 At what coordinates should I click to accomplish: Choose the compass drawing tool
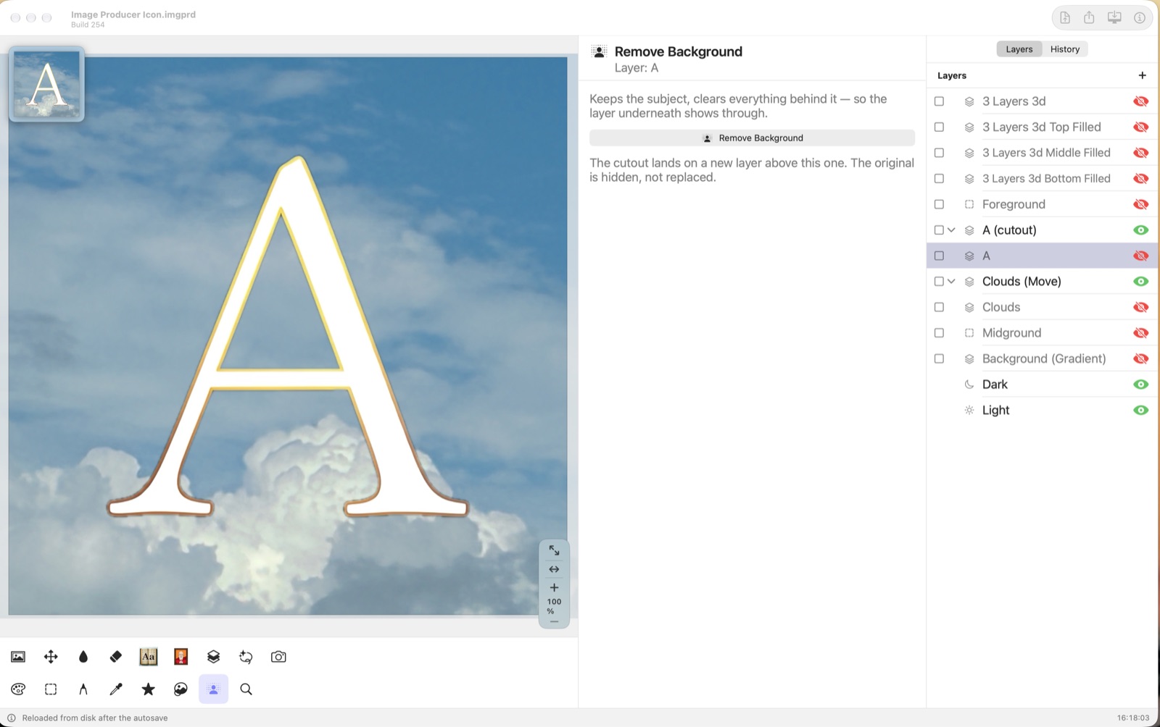[x=83, y=689]
